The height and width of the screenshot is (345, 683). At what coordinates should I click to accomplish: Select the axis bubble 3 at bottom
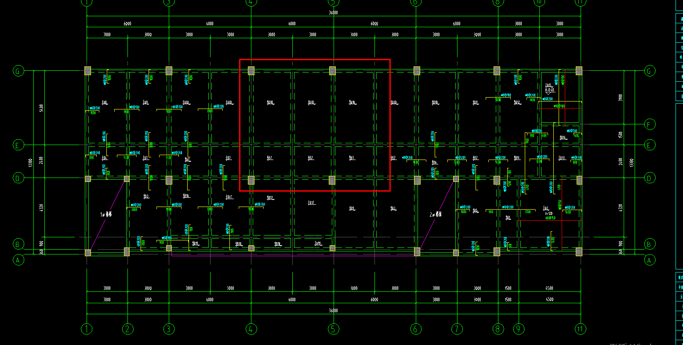click(x=169, y=329)
